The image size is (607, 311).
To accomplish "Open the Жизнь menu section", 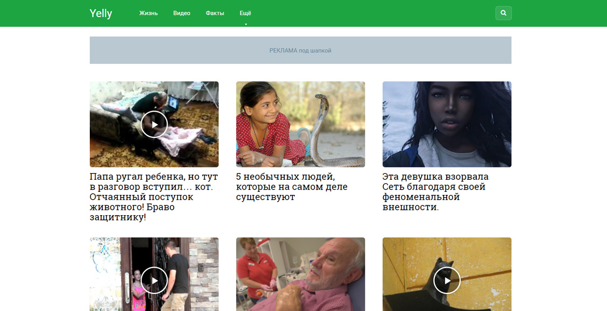I will [x=149, y=13].
